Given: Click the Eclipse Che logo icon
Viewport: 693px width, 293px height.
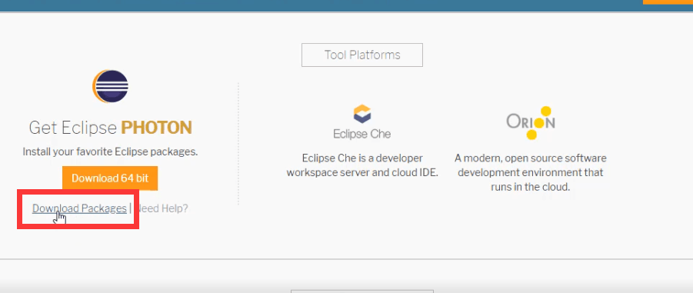Looking at the screenshot, I should 362,114.
